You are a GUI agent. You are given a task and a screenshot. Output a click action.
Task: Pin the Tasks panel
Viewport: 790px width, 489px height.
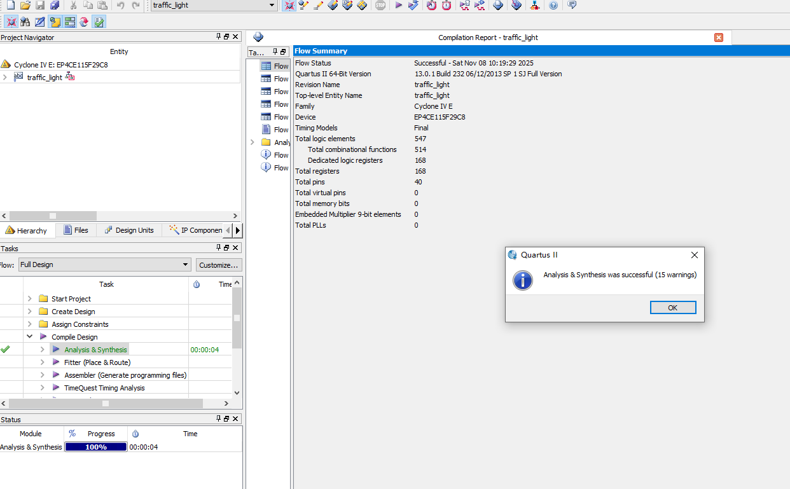tap(219, 248)
